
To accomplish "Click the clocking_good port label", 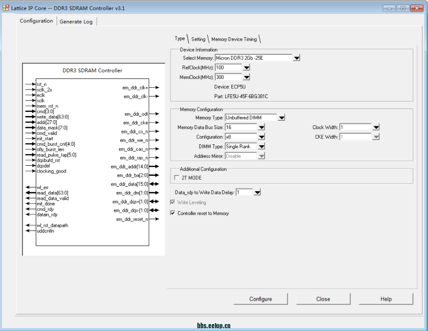I will tap(51, 171).
